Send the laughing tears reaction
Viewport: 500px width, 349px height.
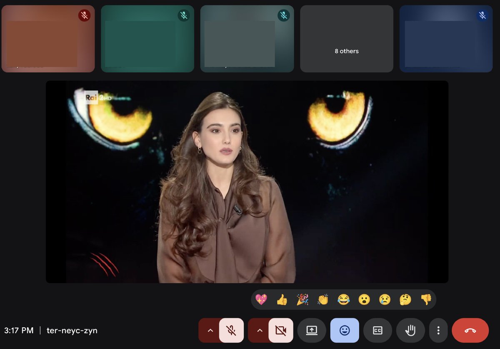point(344,299)
